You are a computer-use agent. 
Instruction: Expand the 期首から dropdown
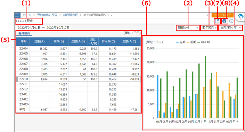coord(188,28)
